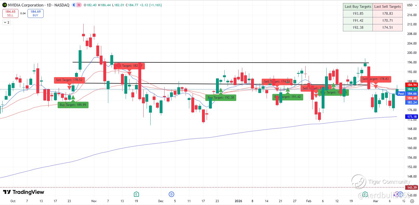This screenshot has height=205, width=419.
Task: Click the open value O182.40
Action: 90,5
